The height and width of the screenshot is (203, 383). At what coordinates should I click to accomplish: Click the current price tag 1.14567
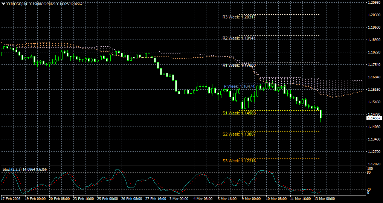pyautogui.click(x=374, y=118)
